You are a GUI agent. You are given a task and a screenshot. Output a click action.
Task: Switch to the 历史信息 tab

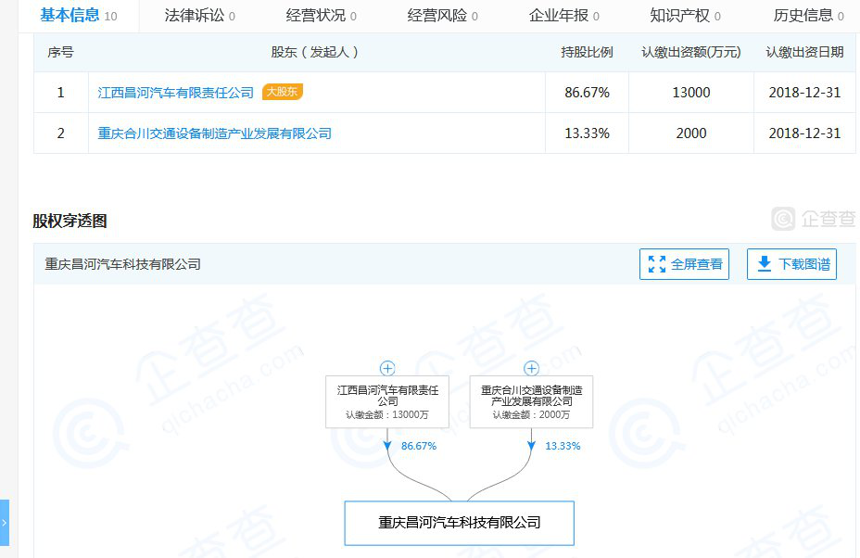click(808, 16)
